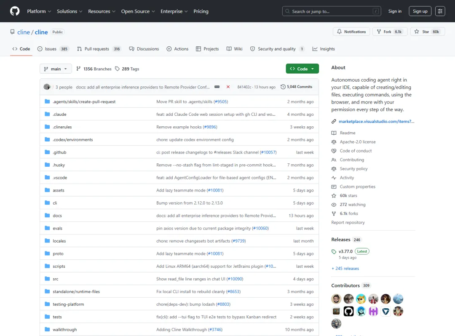Click the pulse icon beside Activity
Image resolution: width=455 pixels, height=336 pixels.
pyautogui.click(x=334, y=178)
